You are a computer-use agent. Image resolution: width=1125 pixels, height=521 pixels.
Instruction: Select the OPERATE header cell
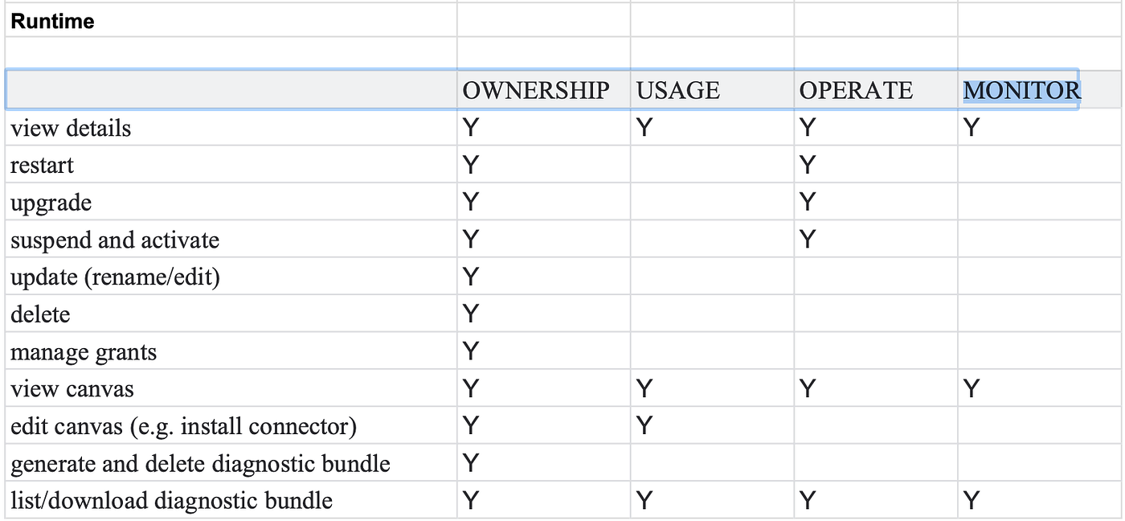876,90
